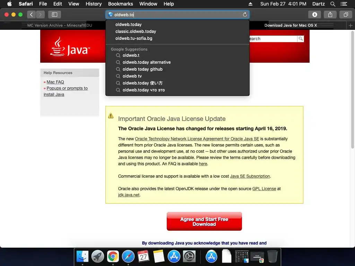Show the Safari sidebar

[54, 15]
